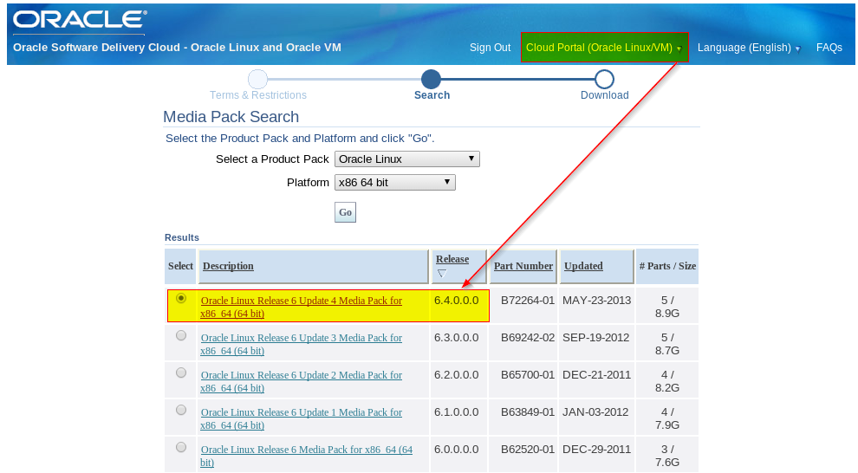The image size is (858, 473).
Task: Sort results by Release column header
Action: [x=452, y=259]
